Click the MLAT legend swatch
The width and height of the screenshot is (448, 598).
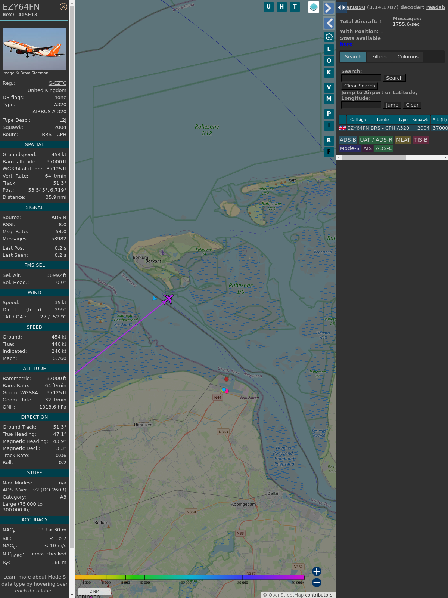coord(403,140)
